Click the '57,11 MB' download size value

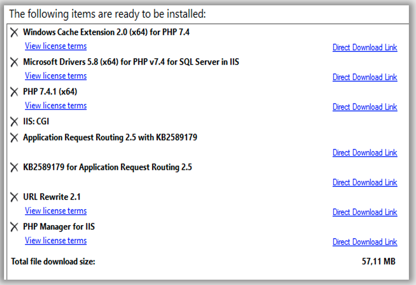pyautogui.click(x=379, y=261)
